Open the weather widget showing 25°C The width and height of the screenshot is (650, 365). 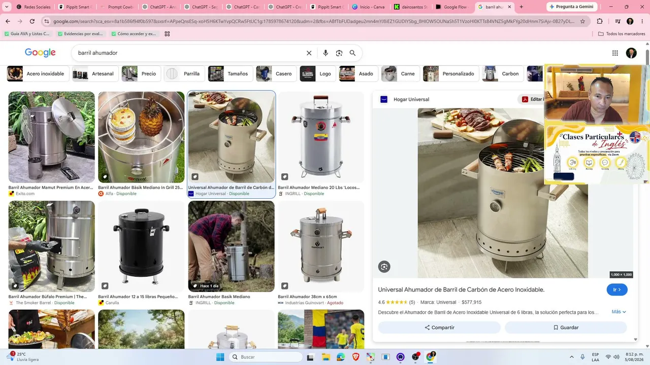click(23, 357)
